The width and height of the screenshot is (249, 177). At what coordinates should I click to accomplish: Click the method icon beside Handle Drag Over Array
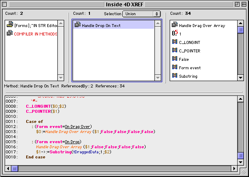coord(175,25)
